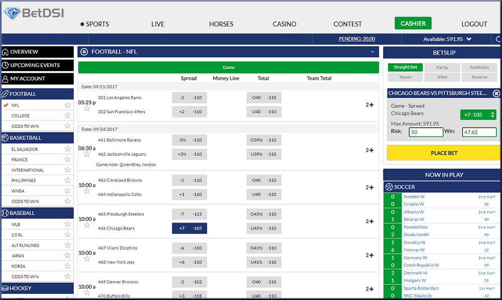This screenshot has height=300, width=502.
Task: Favorite the ALT RUNLINES star
Action: tap(67, 245)
